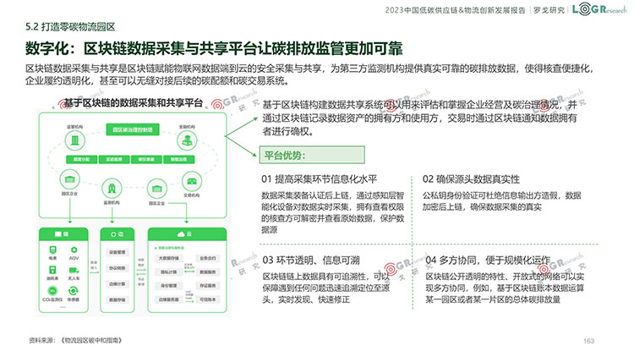Click the page number 163
Screen dimensions: 634x357
(x=588, y=341)
